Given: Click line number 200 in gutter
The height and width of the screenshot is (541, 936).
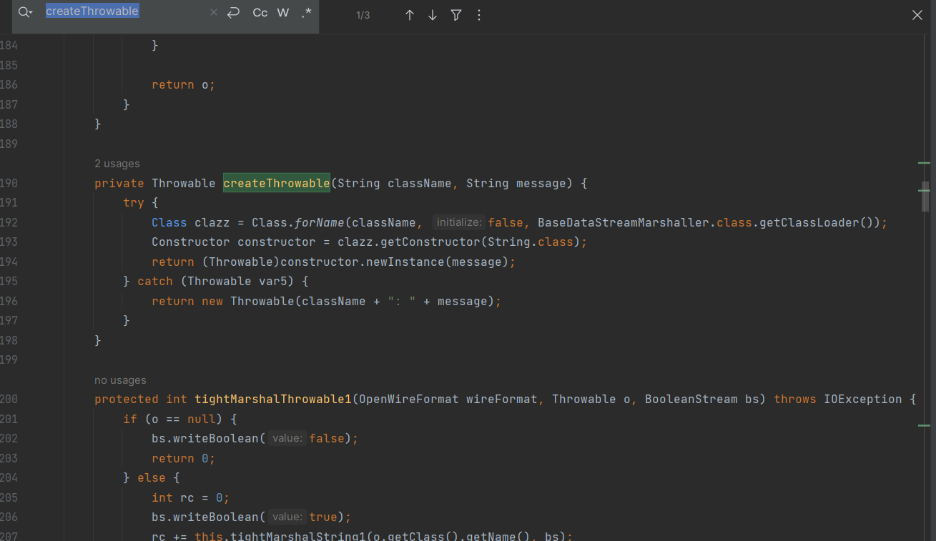Looking at the screenshot, I should pyautogui.click(x=9, y=399).
